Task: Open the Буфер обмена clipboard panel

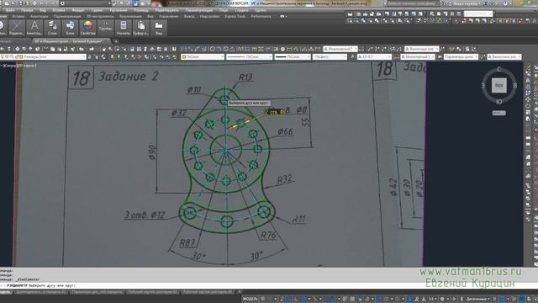Action: 141,28
